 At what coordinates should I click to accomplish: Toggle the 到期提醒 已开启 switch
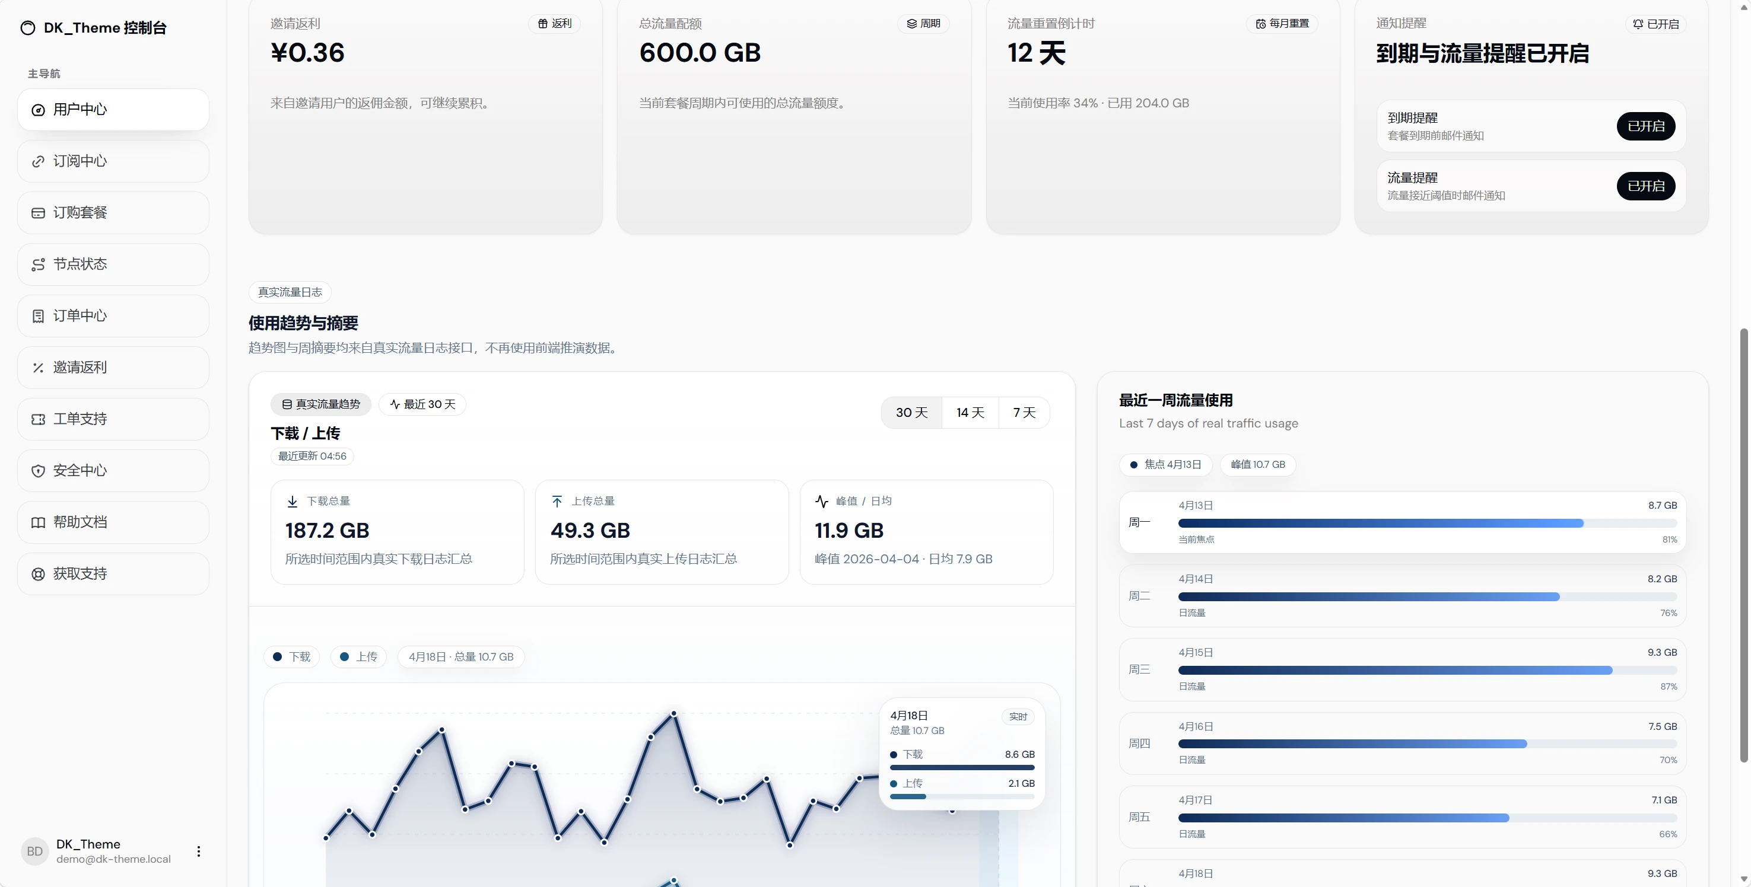click(x=1645, y=126)
